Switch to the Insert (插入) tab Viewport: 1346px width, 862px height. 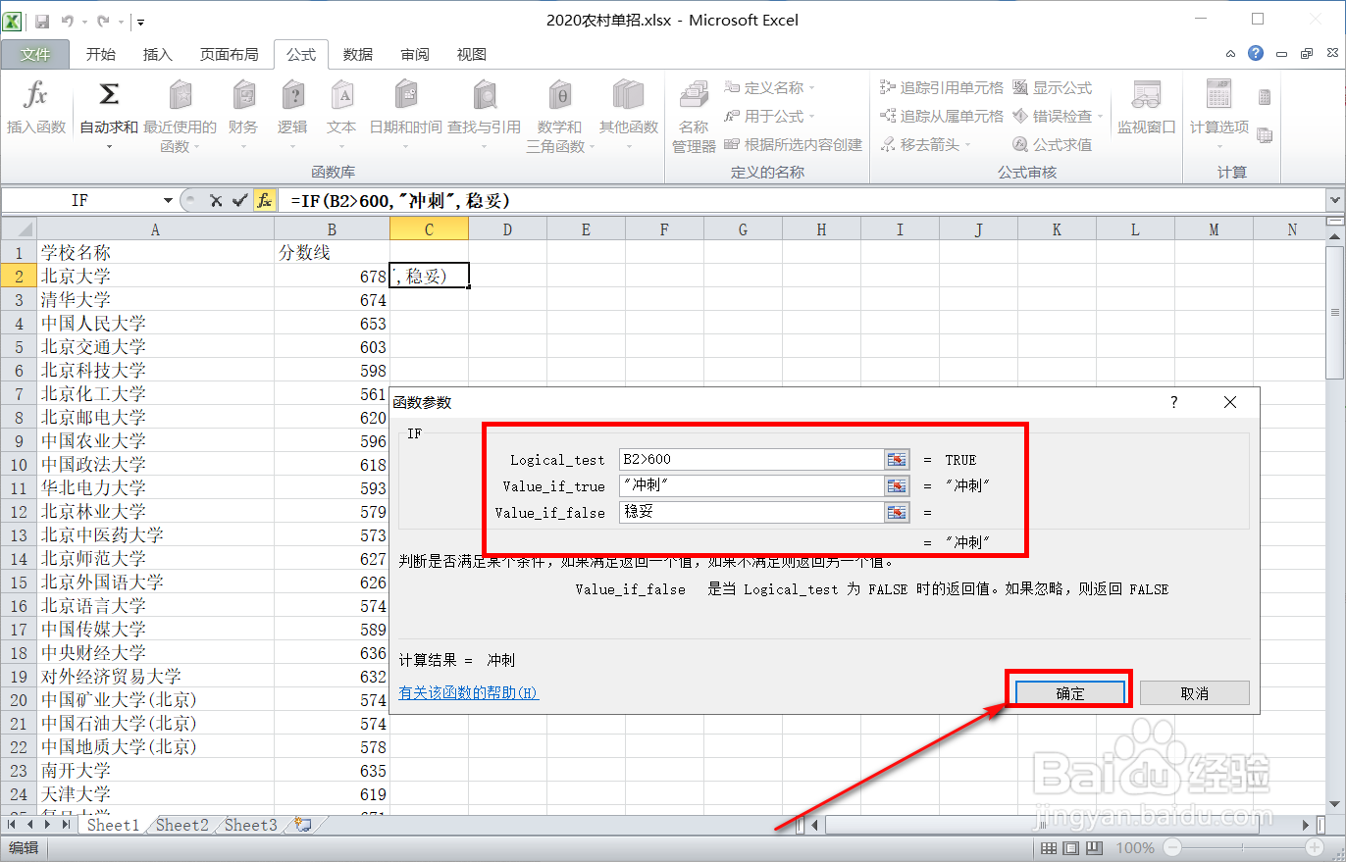157,55
